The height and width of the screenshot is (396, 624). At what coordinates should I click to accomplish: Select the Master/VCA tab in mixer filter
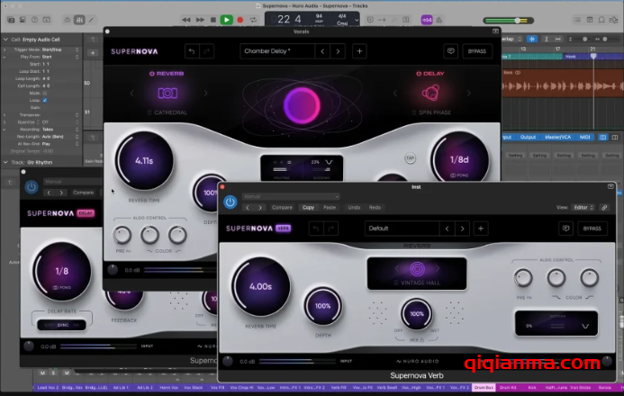coord(557,137)
